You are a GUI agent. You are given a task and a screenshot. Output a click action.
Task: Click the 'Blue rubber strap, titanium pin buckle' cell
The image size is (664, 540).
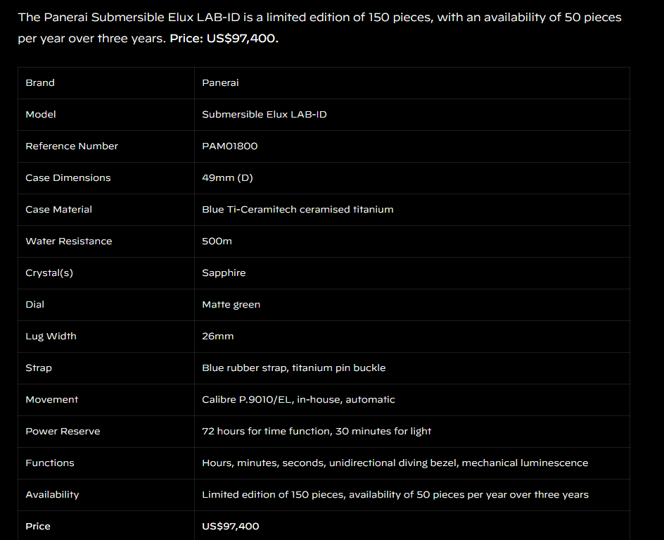point(293,368)
